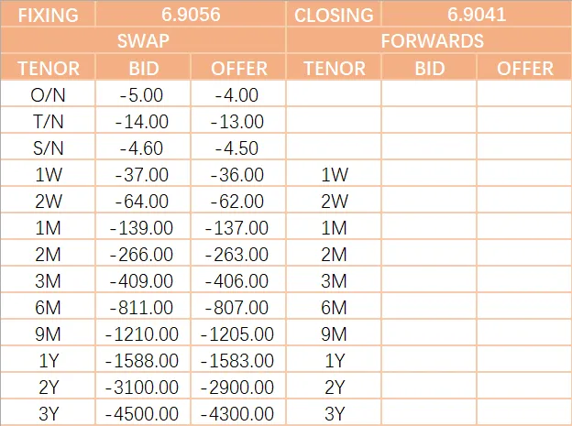Click the 1M swap bid -139.00
Viewport: 572px width, 426px height.
click(143, 227)
